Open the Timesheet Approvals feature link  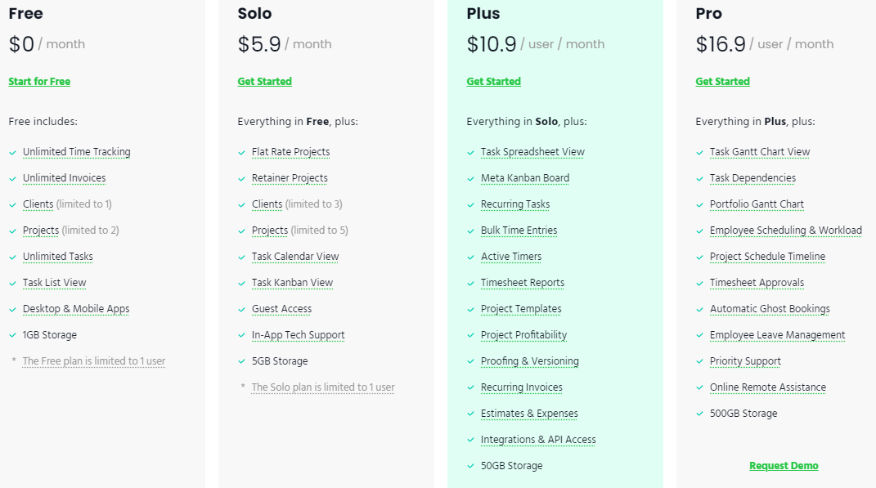[x=755, y=283]
